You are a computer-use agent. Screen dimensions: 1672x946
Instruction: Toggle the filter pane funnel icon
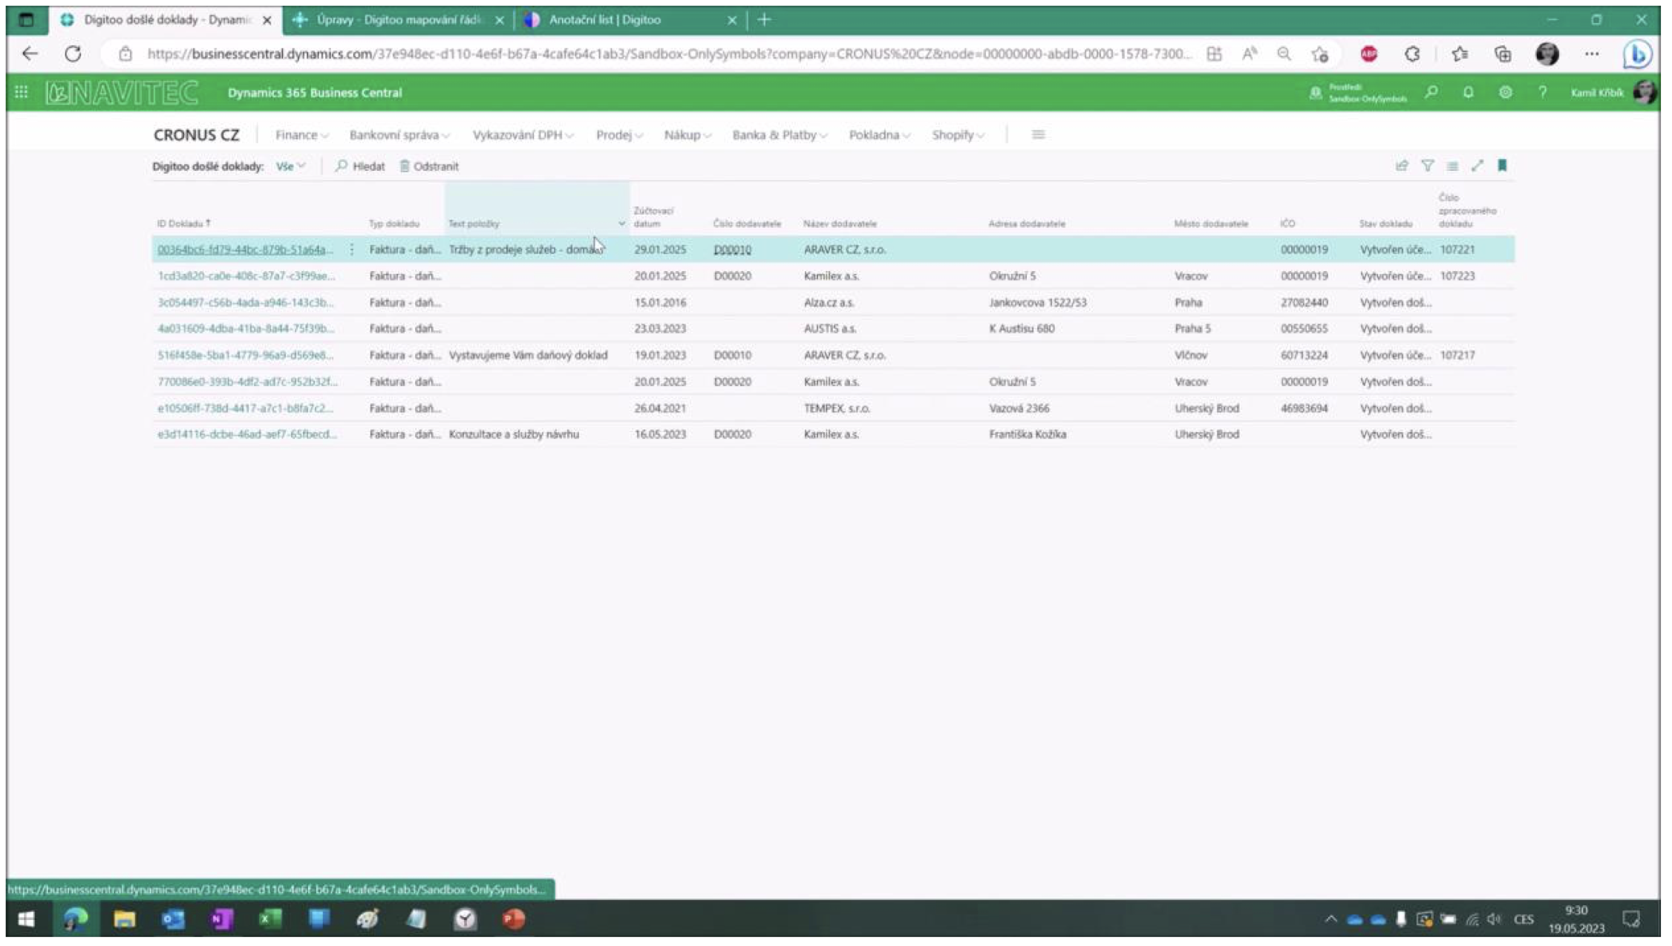(x=1427, y=166)
